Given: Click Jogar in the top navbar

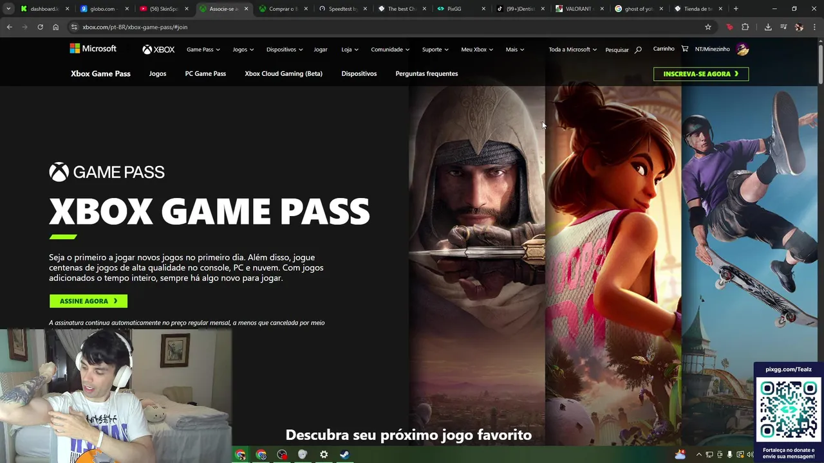Looking at the screenshot, I should click(321, 50).
